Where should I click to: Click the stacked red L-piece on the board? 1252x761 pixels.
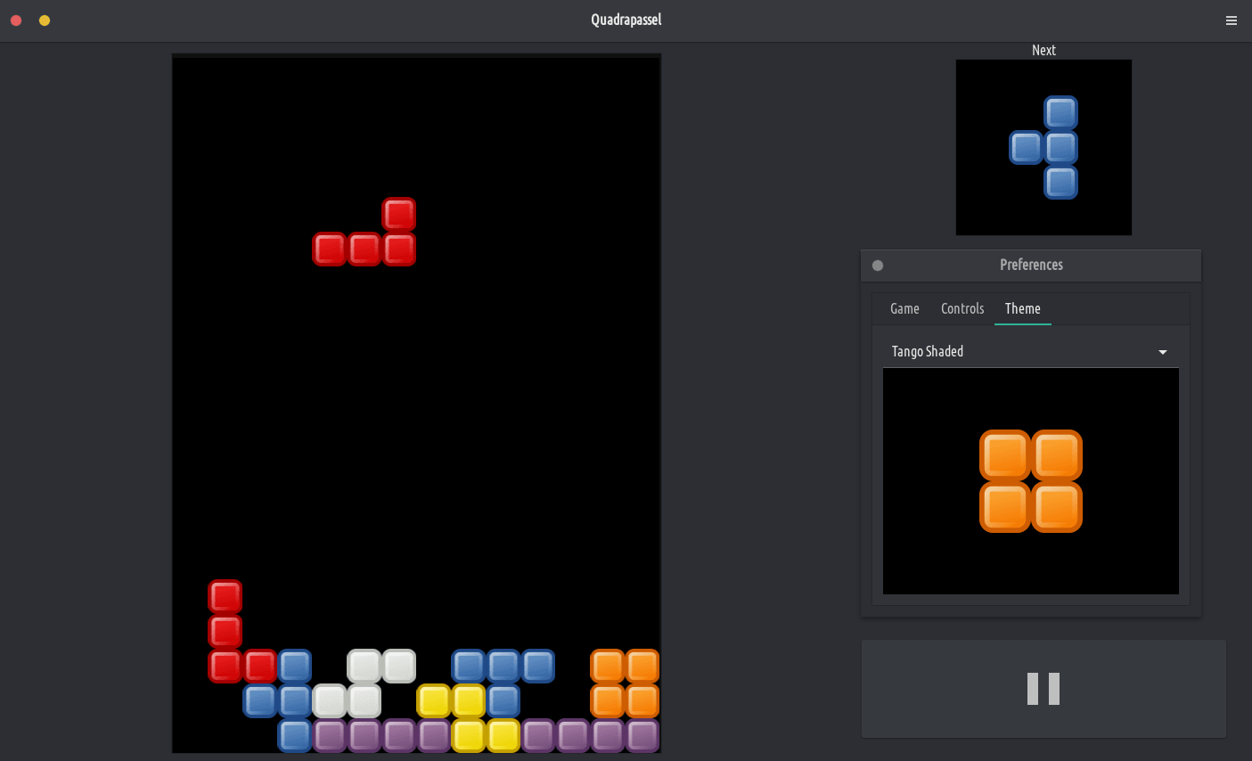tap(225, 631)
